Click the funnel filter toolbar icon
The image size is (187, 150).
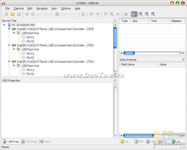click(x=98, y=14)
